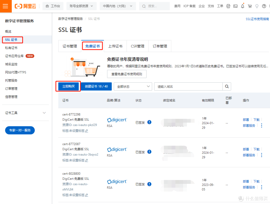Open the help question mark icon
This screenshot has height=204, width=270.
[264, 6]
